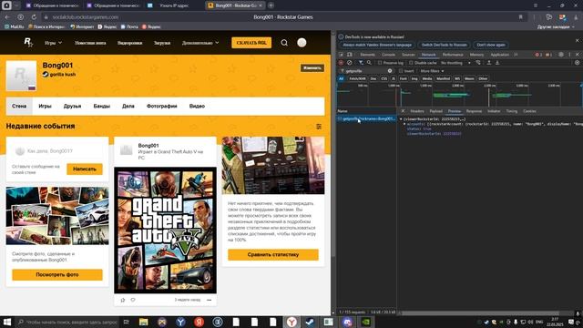The width and height of the screenshot is (583, 328).
Task: Dismiss the DevTools language notice
Action: 577,40
